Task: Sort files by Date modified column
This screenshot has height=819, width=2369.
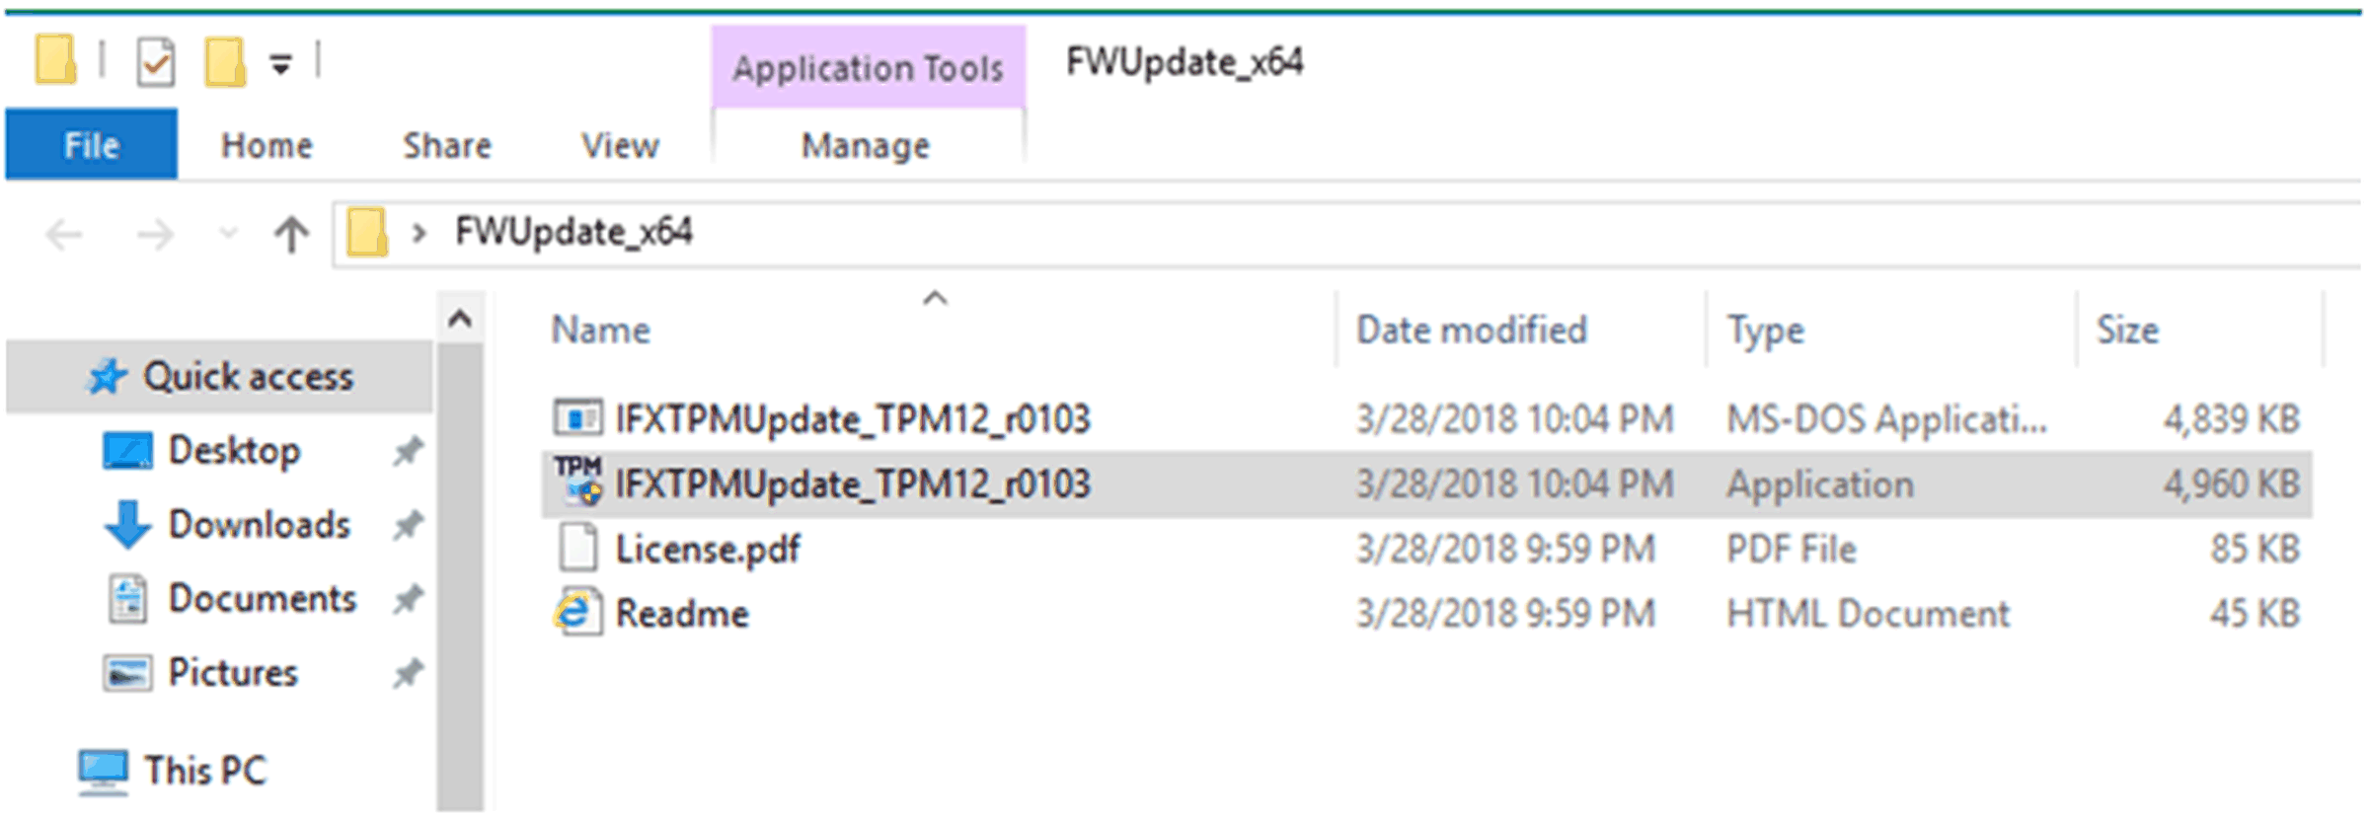Action: (x=1471, y=330)
